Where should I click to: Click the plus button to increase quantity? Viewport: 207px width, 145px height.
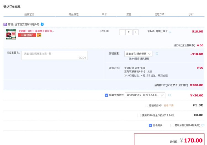coord(136,32)
